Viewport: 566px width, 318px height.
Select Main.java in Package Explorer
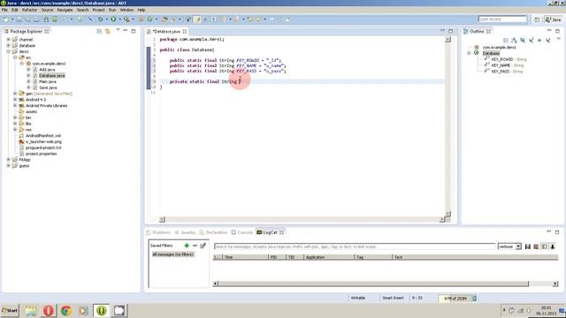(47, 81)
